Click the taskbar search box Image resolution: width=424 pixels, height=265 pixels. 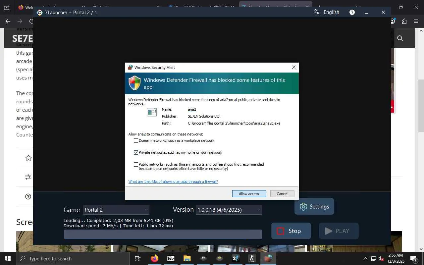click(x=73, y=258)
